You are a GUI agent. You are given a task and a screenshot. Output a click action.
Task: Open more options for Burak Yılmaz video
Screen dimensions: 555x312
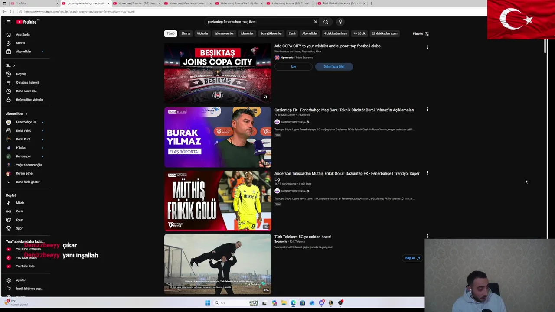(x=427, y=110)
